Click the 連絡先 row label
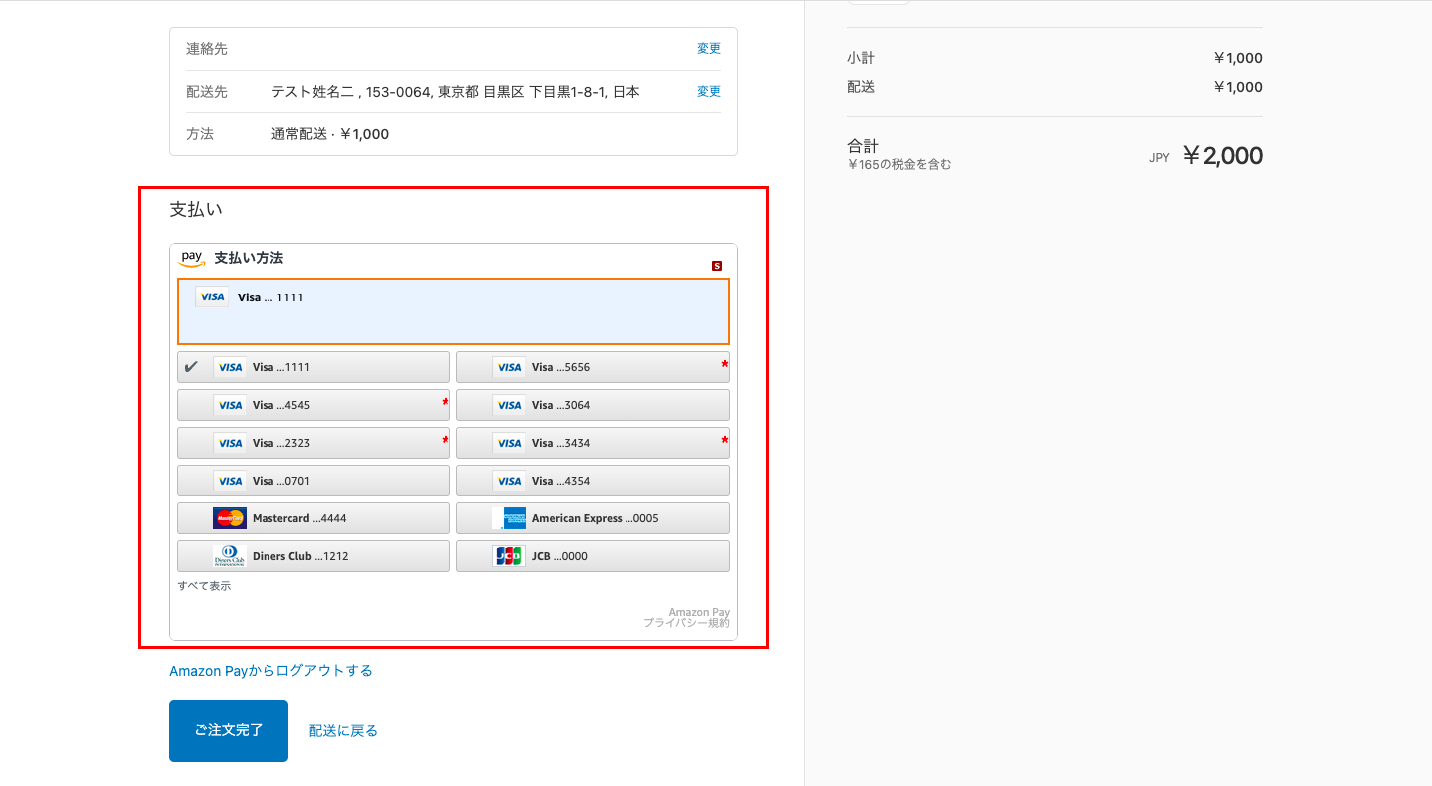Screen dimensions: 1432x786 tap(207, 49)
